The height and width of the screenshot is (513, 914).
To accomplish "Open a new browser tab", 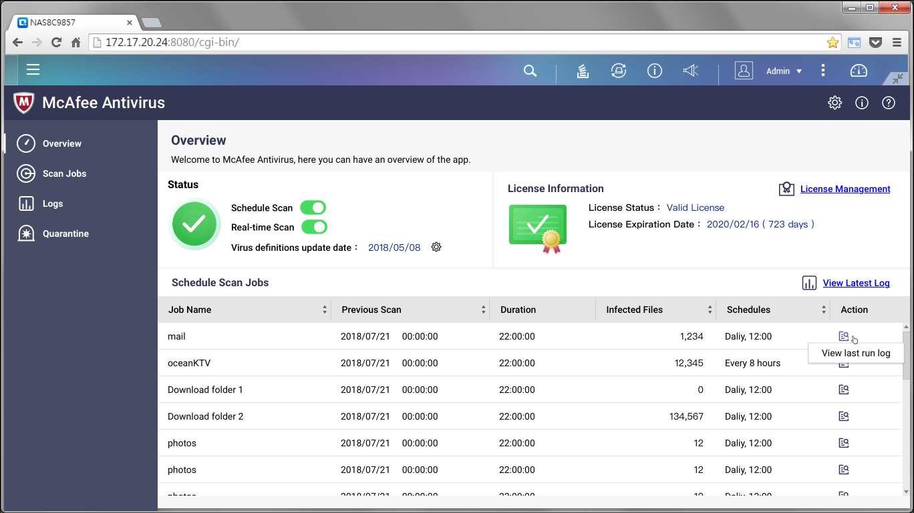I will [151, 23].
